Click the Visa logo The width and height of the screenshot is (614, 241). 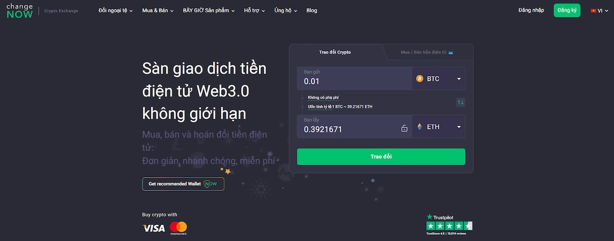tap(153, 228)
